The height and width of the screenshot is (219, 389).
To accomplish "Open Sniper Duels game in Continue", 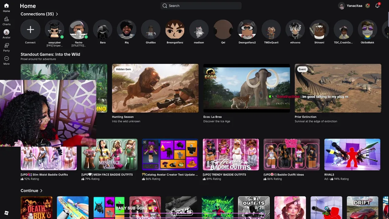I will (181, 208).
